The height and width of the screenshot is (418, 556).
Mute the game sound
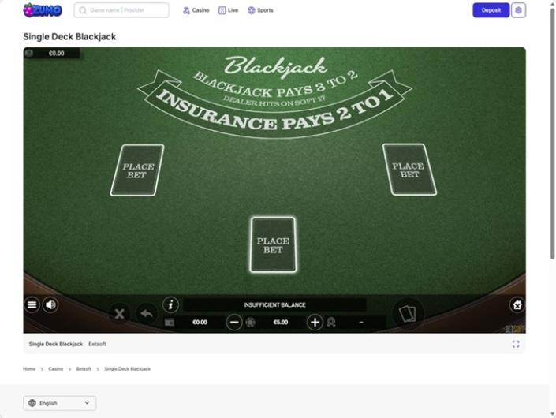pyautogui.click(x=50, y=304)
